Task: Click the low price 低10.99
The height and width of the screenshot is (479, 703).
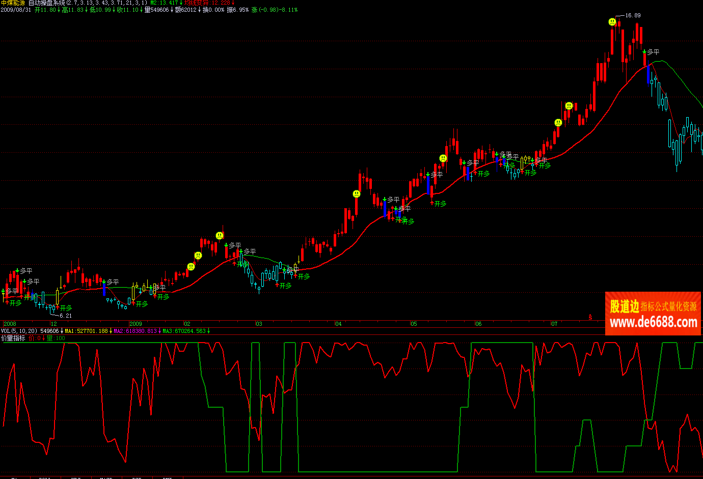Action: tap(100, 10)
